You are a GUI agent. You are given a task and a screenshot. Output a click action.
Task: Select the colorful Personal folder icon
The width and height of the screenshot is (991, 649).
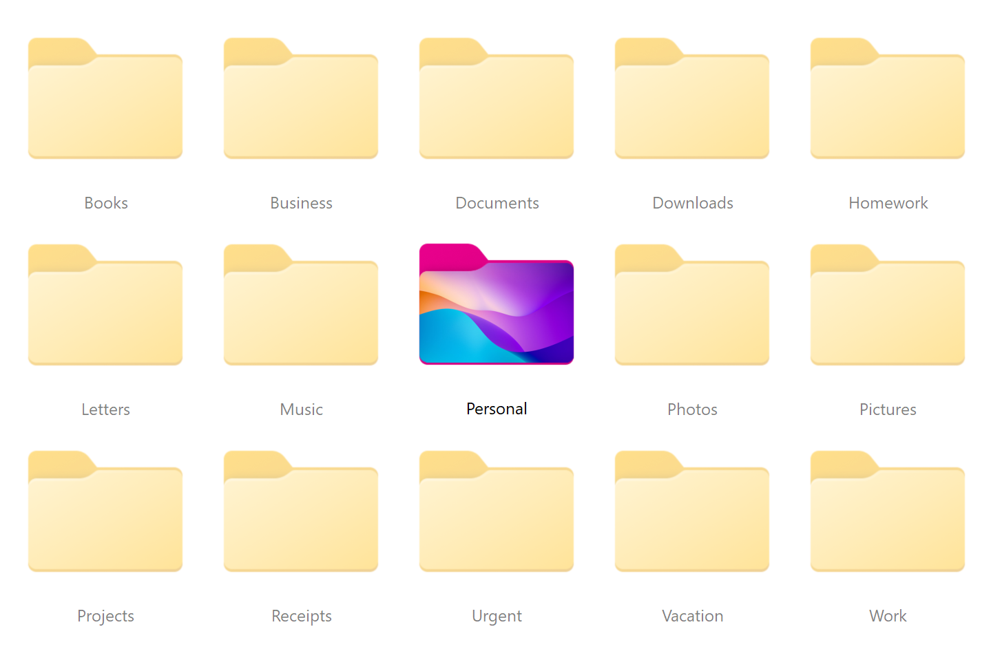(497, 304)
